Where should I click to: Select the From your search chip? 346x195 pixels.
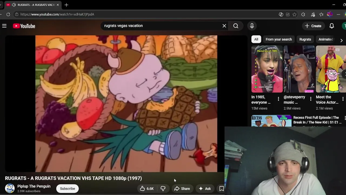[279, 39]
